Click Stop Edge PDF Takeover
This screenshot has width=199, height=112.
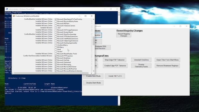[x=115, y=60]
